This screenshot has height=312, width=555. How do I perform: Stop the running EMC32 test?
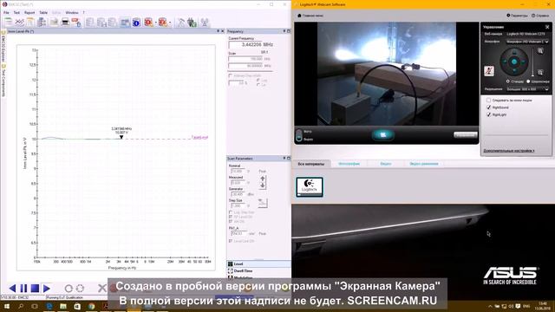coord(35,289)
